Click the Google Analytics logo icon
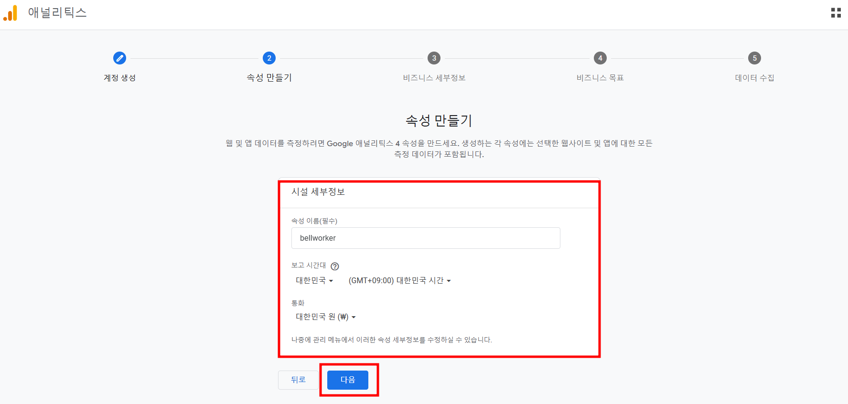 10,13
